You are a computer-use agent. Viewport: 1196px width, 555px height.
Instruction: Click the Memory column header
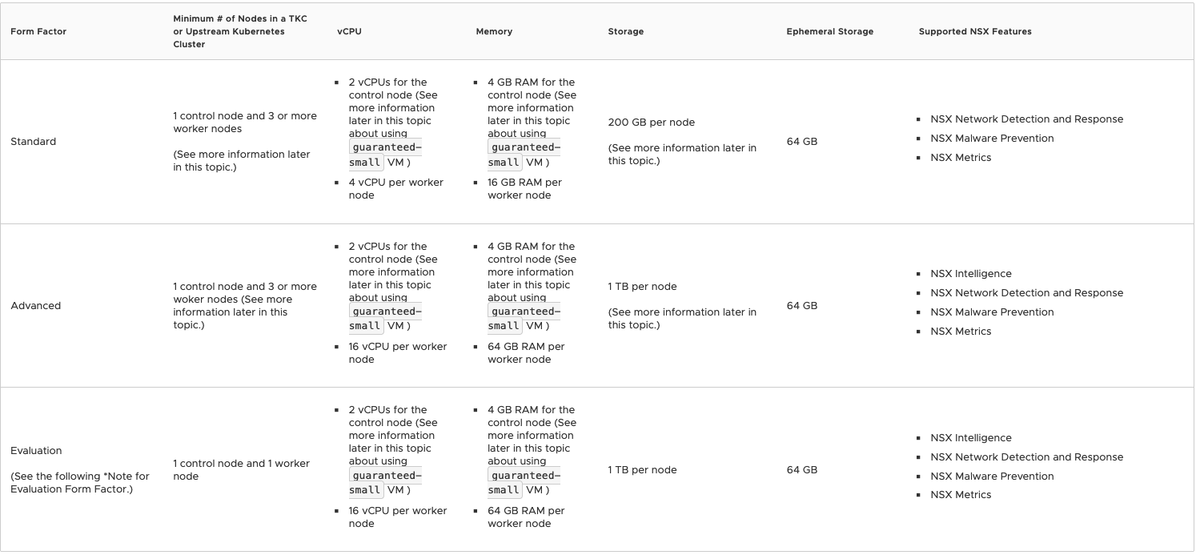pos(494,31)
